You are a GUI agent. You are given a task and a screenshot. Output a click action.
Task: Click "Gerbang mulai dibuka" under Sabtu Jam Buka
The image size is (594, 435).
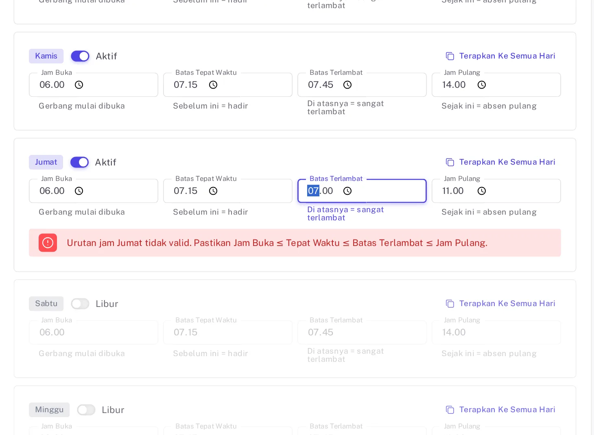pyautogui.click(x=82, y=354)
